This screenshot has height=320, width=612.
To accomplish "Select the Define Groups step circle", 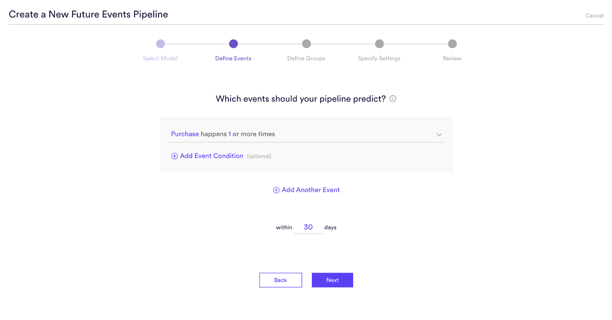I will (x=306, y=44).
